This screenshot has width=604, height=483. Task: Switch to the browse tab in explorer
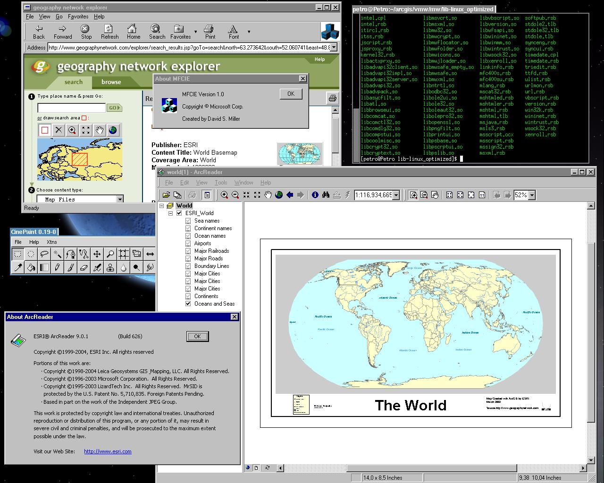(x=111, y=82)
